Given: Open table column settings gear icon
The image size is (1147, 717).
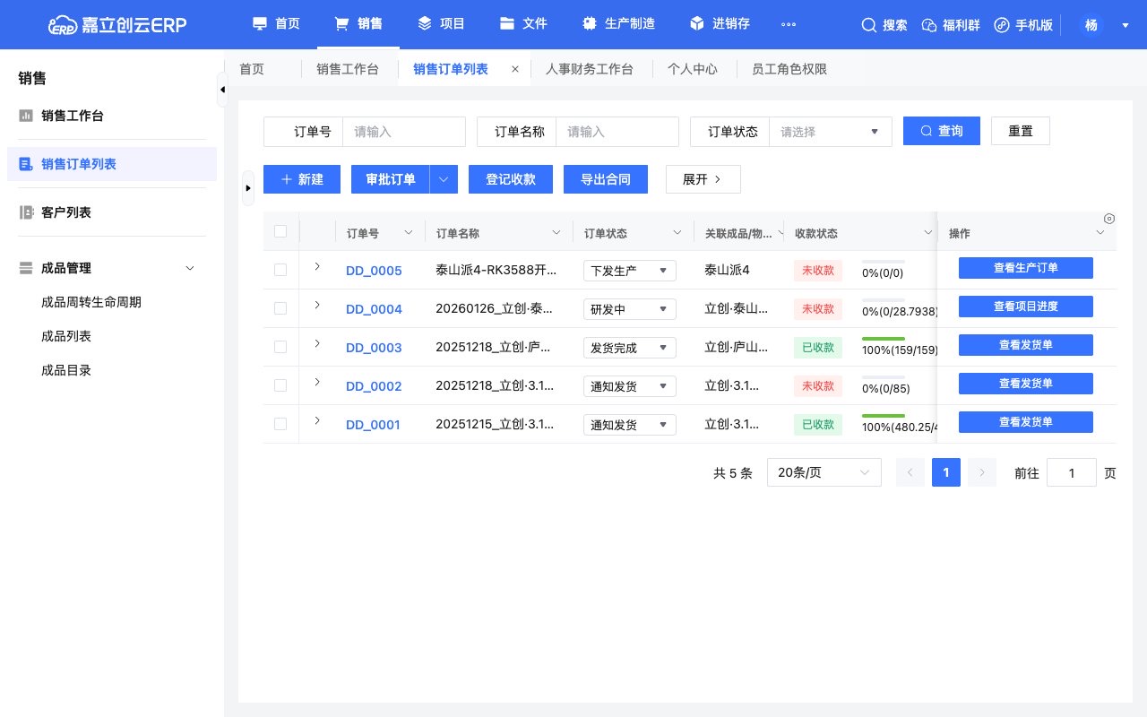Looking at the screenshot, I should tap(1109, 219).
